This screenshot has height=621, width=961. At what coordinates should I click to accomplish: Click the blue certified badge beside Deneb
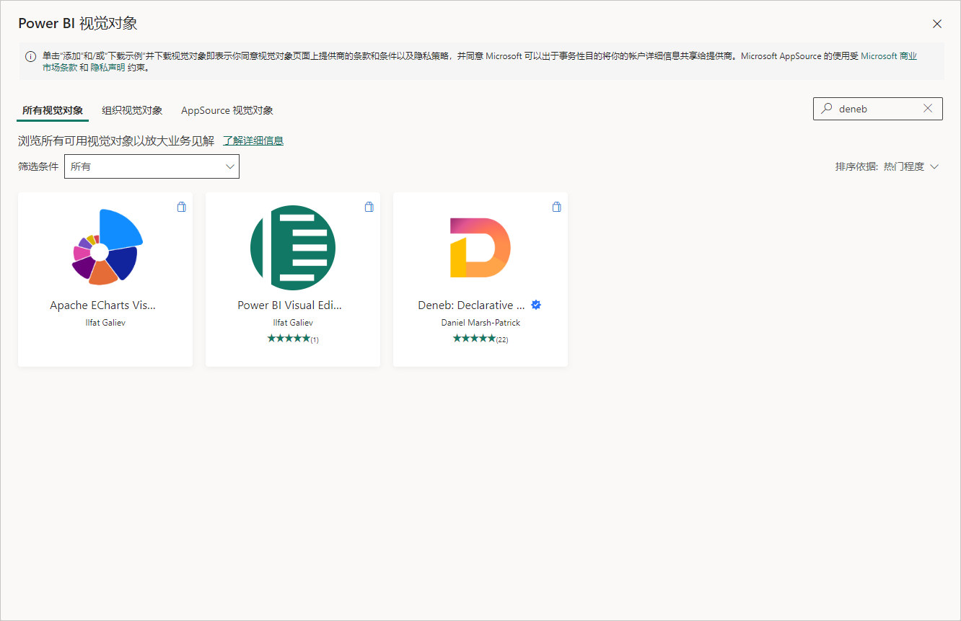[536, 305]
